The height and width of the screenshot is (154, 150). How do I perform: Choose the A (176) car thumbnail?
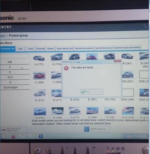coord(56,57)
